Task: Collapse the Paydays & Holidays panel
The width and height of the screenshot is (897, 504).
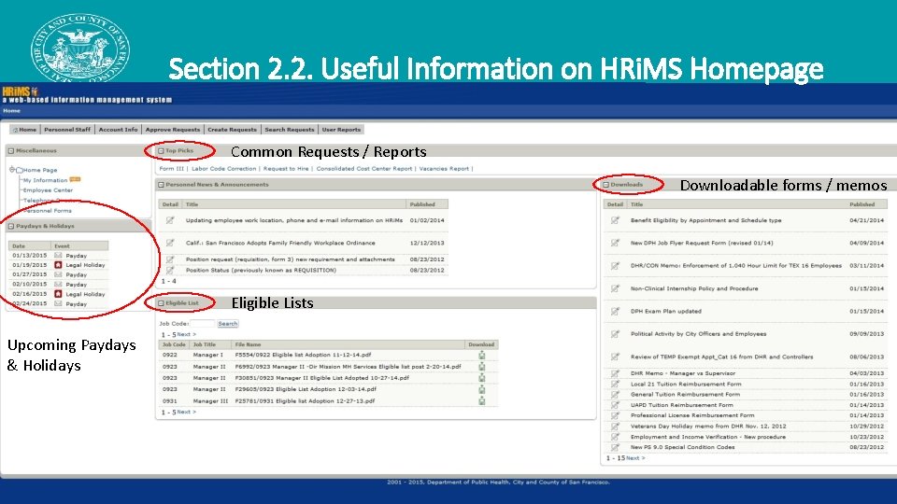Action: pos(11,226)
